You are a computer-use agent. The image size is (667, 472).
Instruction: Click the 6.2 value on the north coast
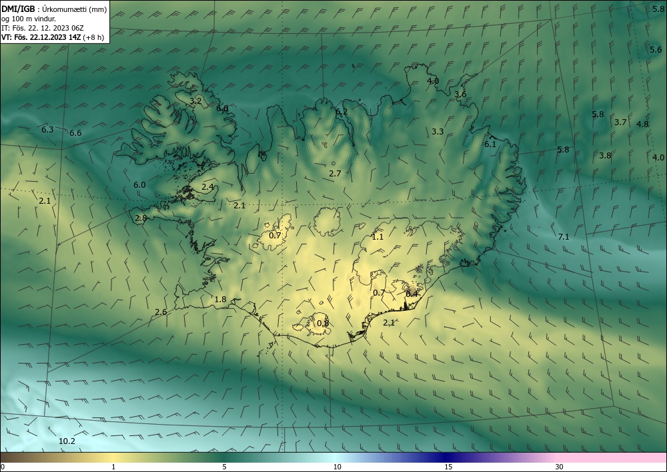coord(342,112)
